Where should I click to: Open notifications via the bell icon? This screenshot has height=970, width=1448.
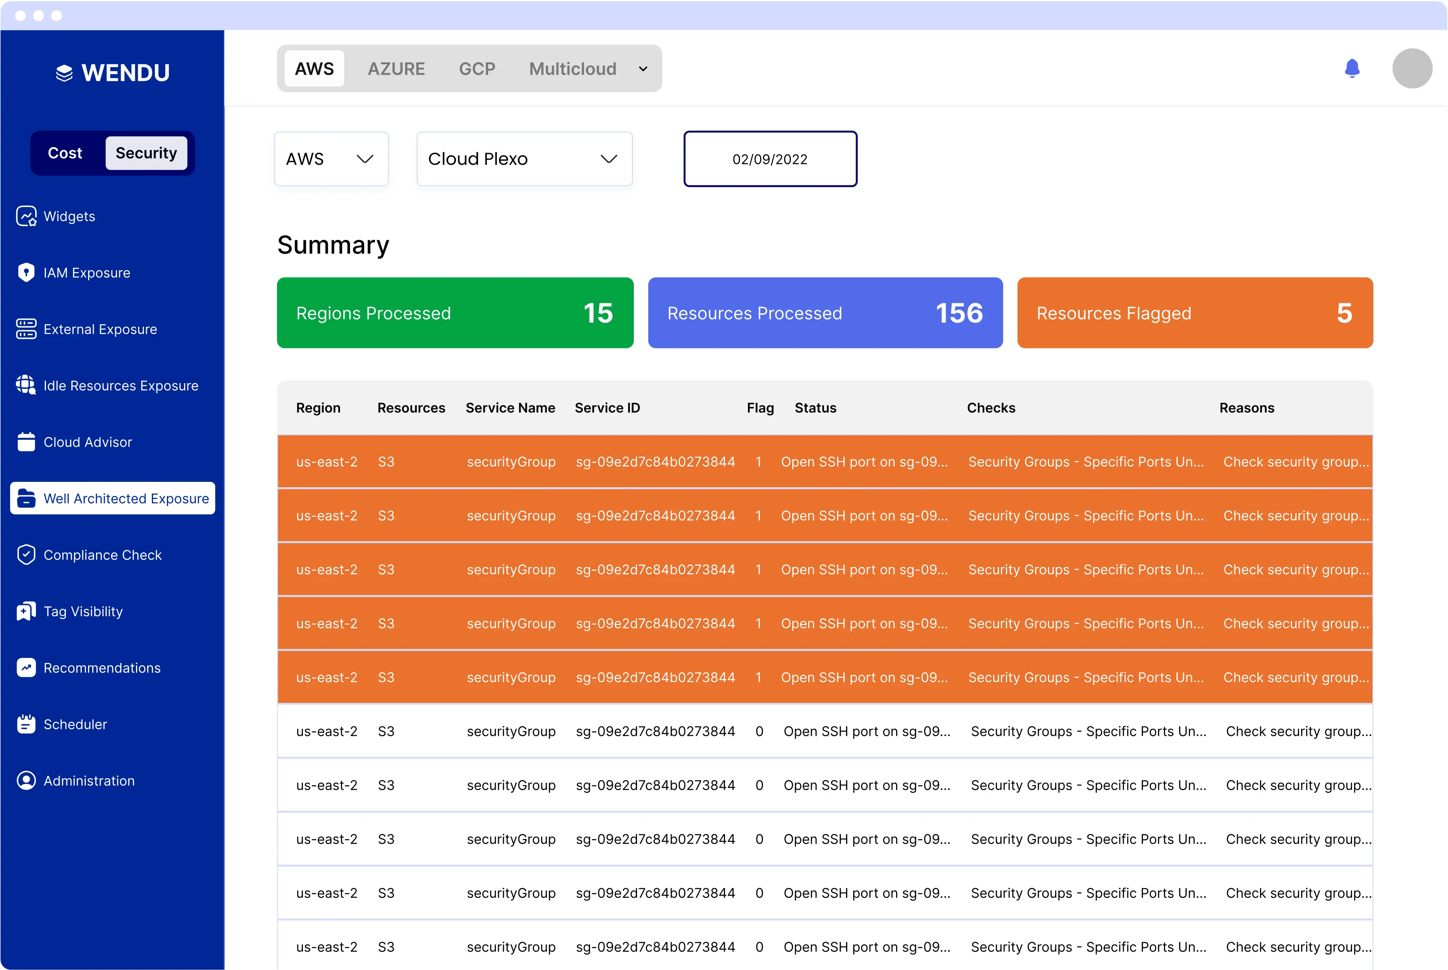(x=1352, y=69)
